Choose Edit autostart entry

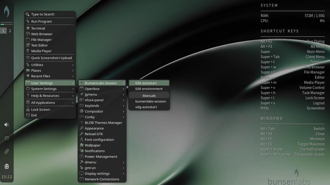click(146, 83)
